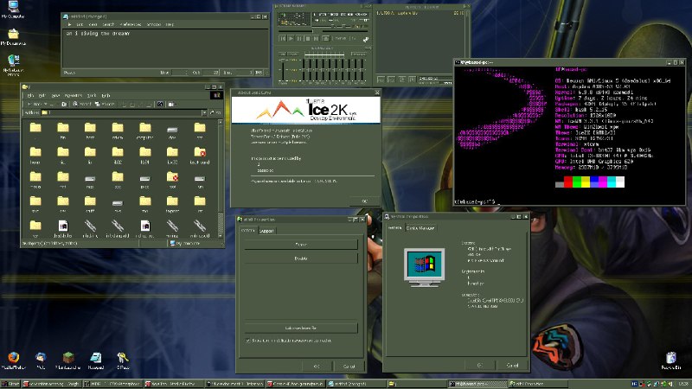Select the dev drive icon
692x389 pixels.
pos(172,131)
